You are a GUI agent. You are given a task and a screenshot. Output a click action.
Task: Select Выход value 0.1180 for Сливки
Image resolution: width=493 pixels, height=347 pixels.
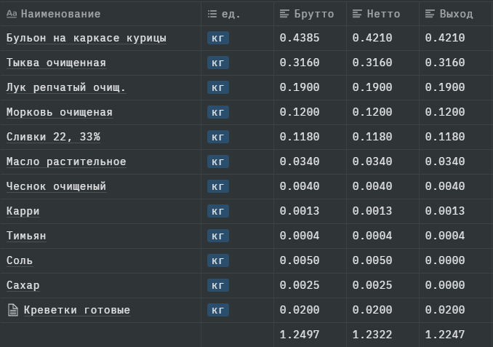445,137
